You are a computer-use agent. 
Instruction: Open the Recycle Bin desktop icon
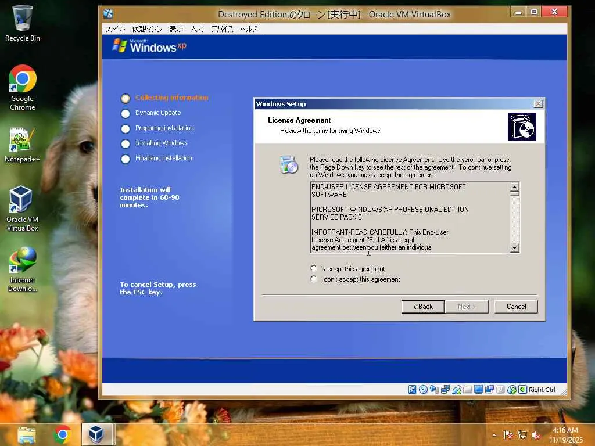click(x=23, y=23)
